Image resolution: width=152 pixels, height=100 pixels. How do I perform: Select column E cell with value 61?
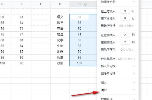tap(22, 17)
